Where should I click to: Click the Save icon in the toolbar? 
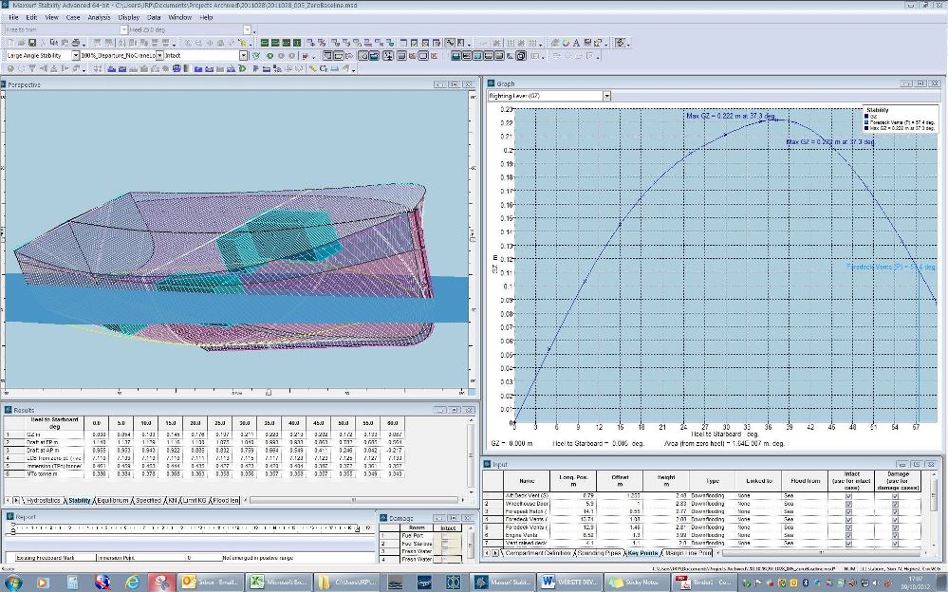[30, 43]
